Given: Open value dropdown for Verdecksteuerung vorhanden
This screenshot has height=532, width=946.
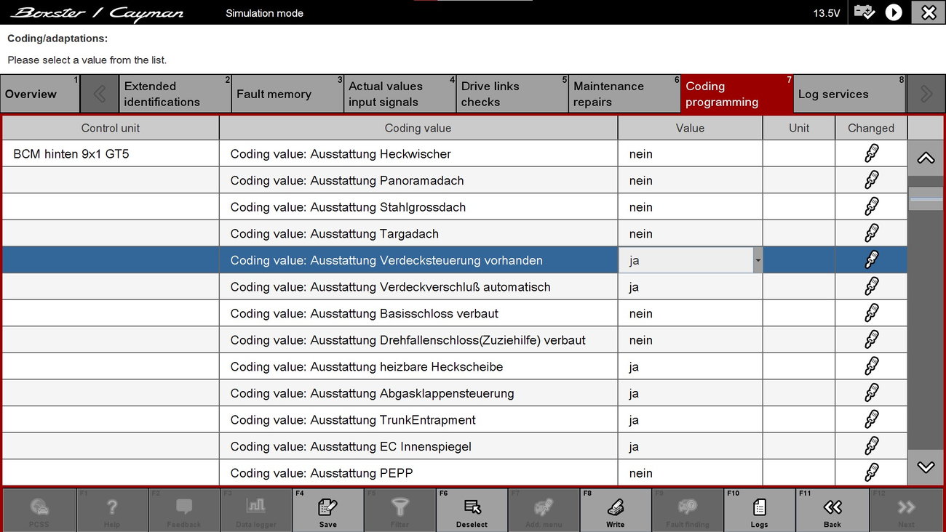Looking at the screenshot, I should tap(758, 260).
